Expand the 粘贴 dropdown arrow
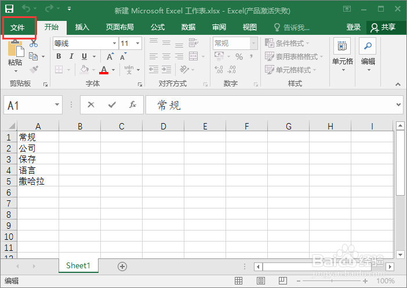The image size is (407, 288). pyautogui.click(x=16, y=71)
